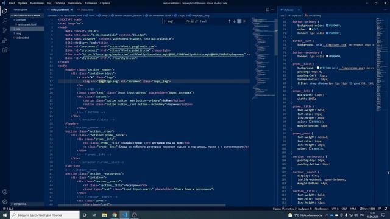
Task: Open the Справка menu
Action: point(105,3)
